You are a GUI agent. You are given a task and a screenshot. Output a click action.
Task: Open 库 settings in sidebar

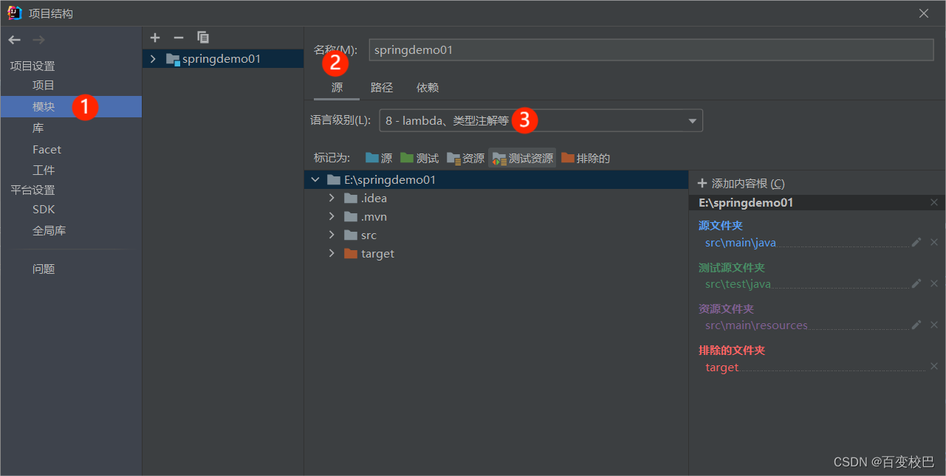coord(38,128)
